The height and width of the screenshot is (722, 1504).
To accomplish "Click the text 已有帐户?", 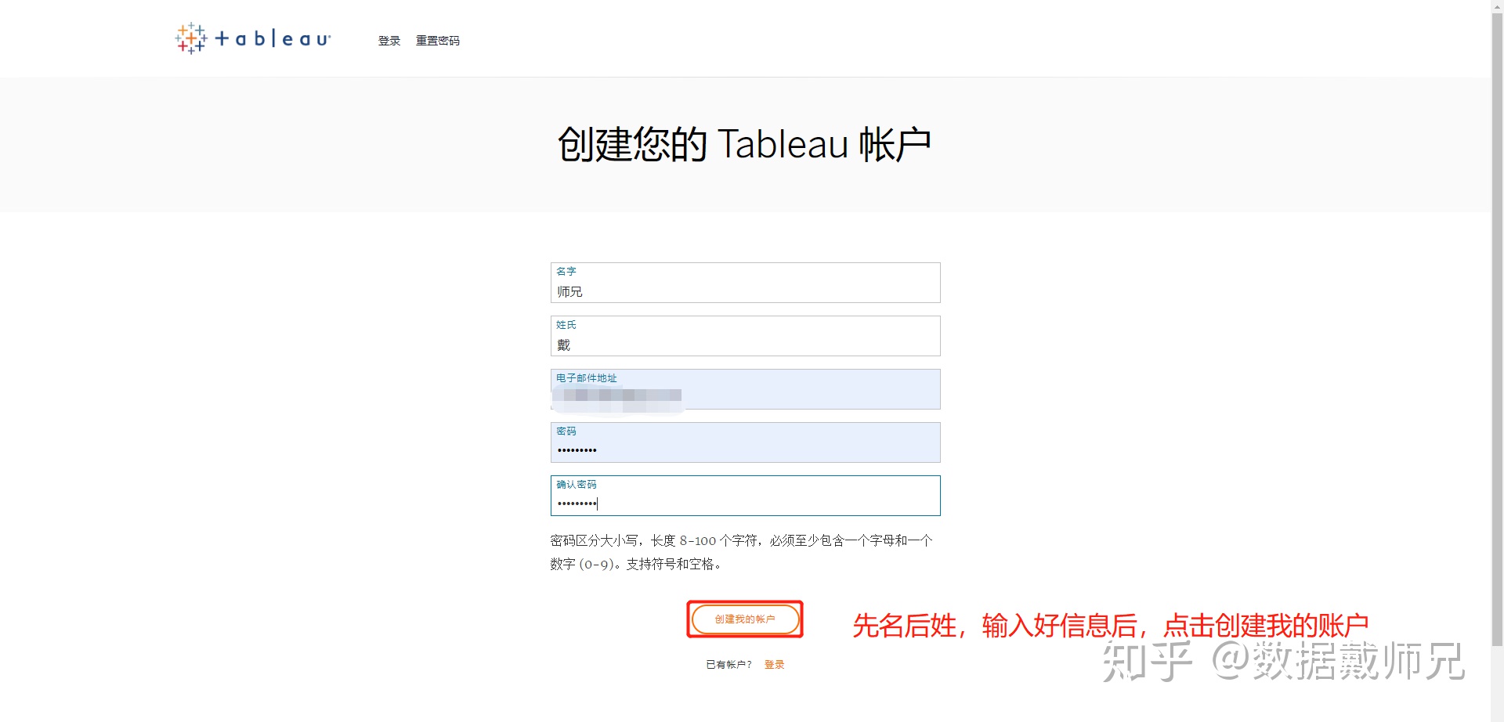I will 728,665.
